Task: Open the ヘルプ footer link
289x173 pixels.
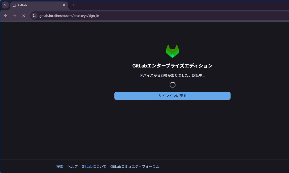Action: coord(72,167)
